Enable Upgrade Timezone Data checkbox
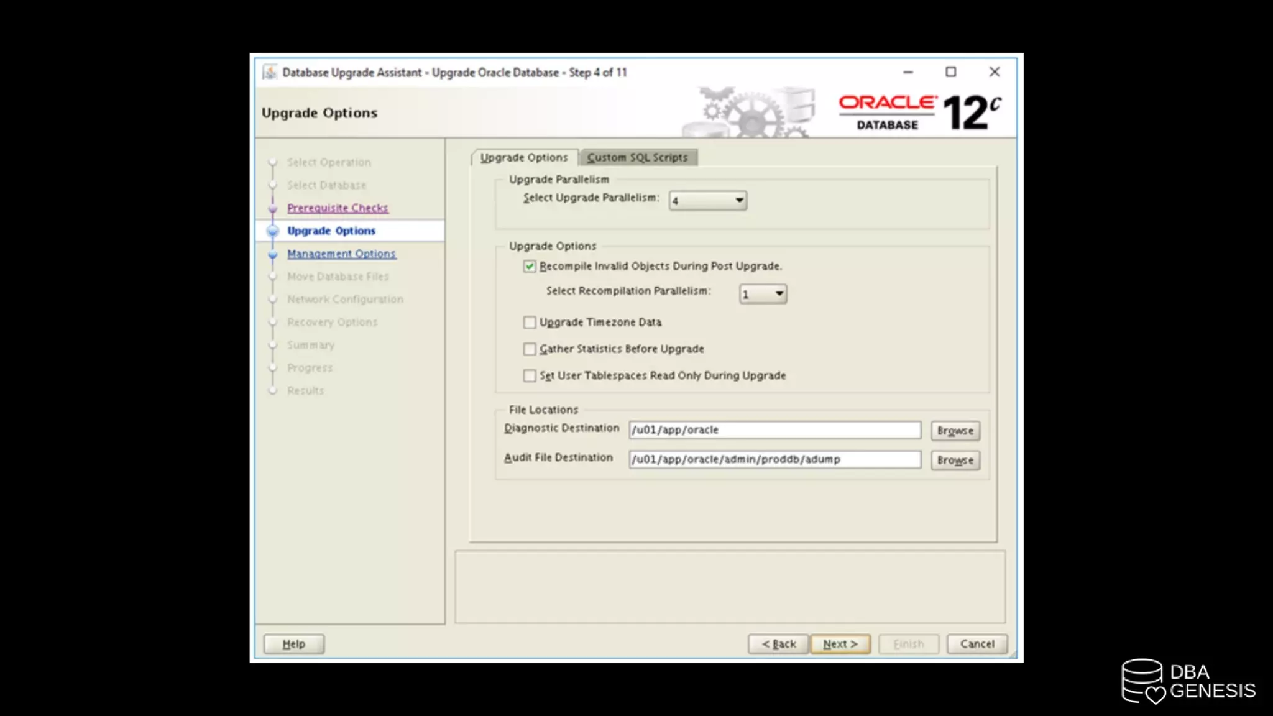The width and height of the screenshot is (1273, 716). pyautogui.click(x=530, y=322)
